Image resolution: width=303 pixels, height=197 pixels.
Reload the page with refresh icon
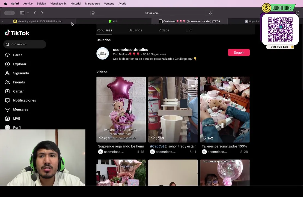click(x=210, y=13)
